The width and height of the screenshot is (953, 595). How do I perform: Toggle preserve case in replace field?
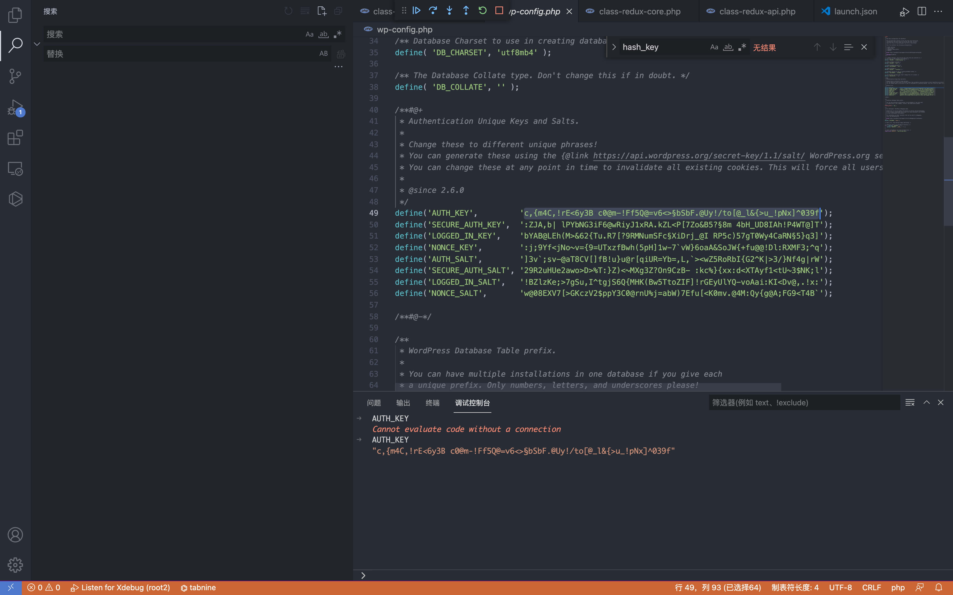tap(323, 53)
